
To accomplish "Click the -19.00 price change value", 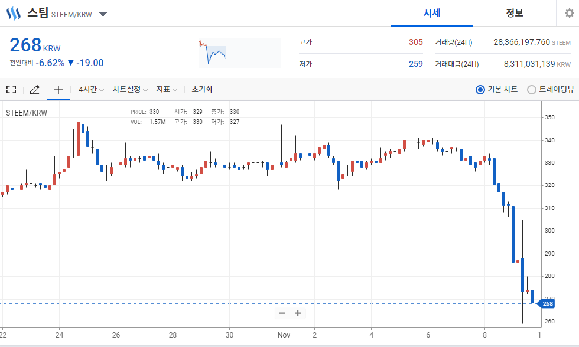I will 90,63.
